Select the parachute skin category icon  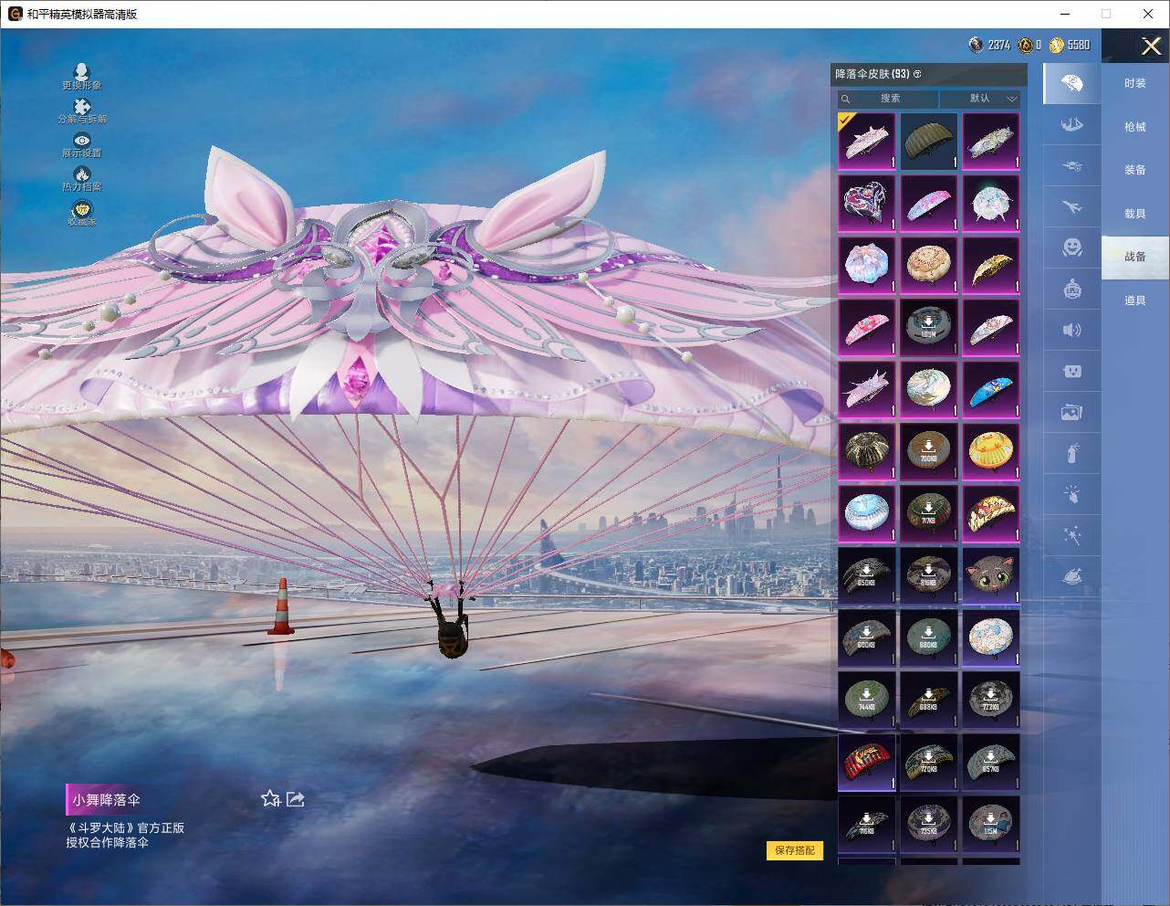(x=1071, y=84)
